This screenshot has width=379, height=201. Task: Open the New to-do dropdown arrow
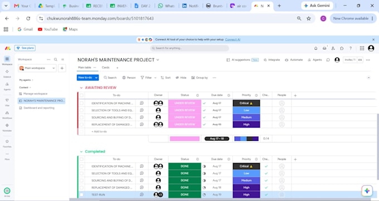pyautogui.click(x=96, y=77)
